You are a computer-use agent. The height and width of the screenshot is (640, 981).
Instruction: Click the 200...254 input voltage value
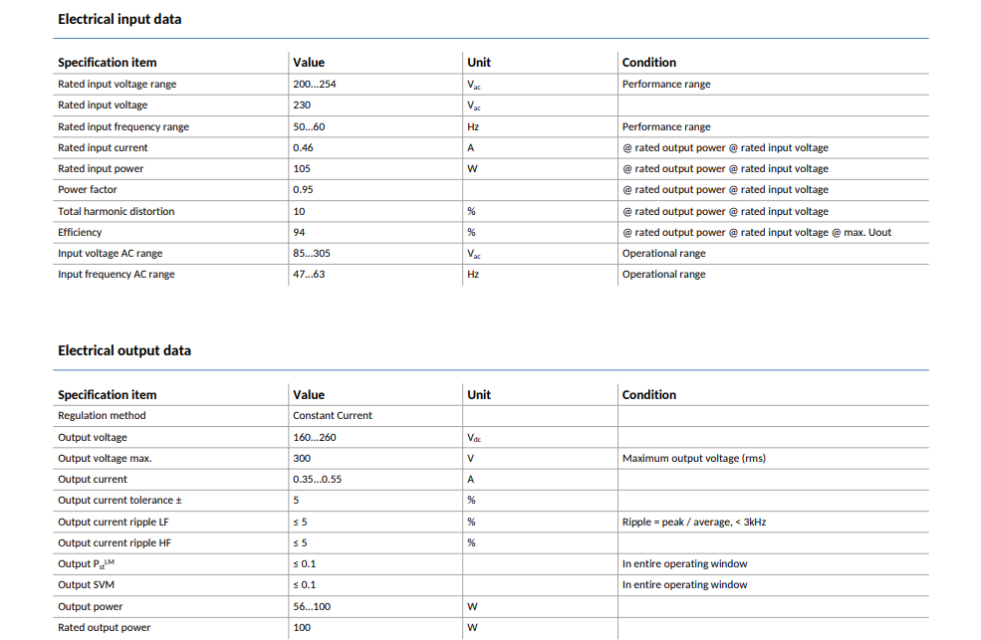[x=314, y=84]
